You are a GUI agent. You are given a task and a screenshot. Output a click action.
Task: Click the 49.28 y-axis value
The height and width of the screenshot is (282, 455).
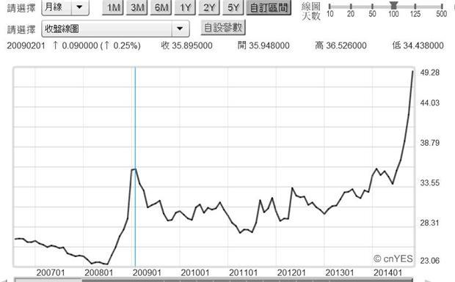pyautogui.click(x=430, y=73)
